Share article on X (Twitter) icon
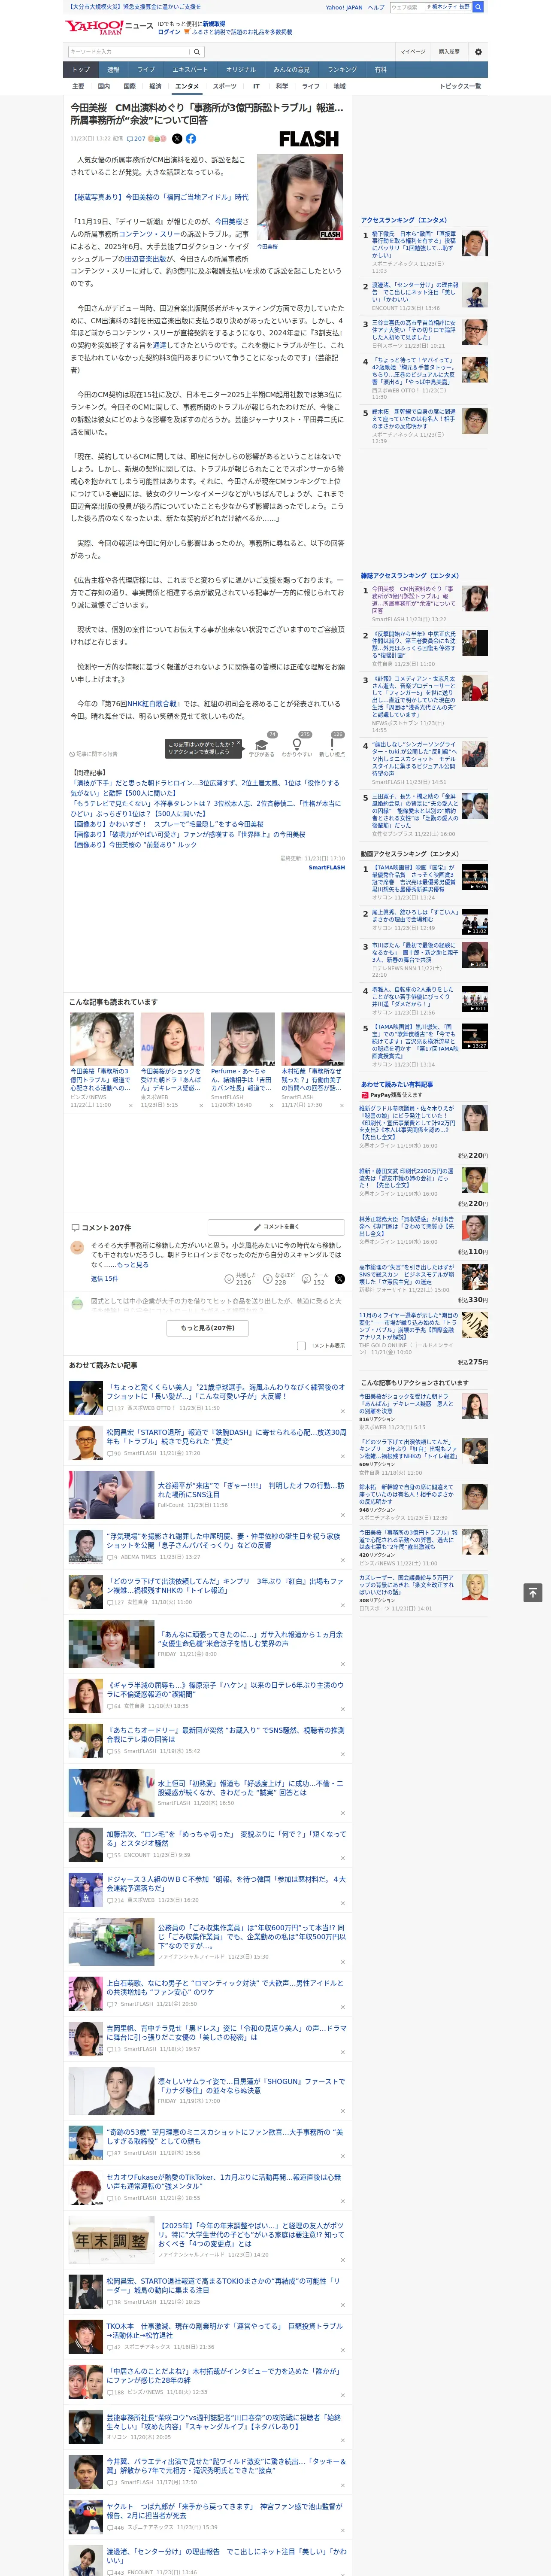This screenshot has height=2576, width=551. click(177, 139)
